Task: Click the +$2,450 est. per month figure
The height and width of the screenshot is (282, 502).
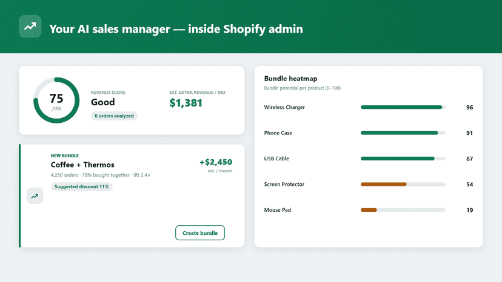Action: click(x=216, y=162)
